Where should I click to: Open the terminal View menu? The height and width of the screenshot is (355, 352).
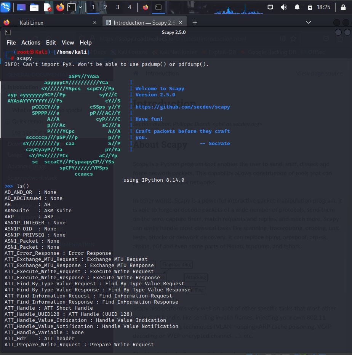[68, 43]
